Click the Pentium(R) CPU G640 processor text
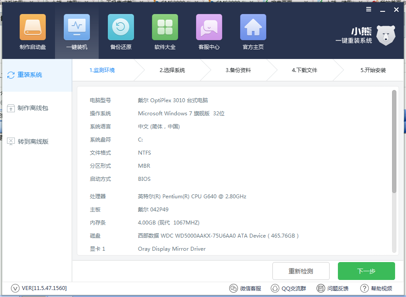The image size is (406, 297). point(192,197)
